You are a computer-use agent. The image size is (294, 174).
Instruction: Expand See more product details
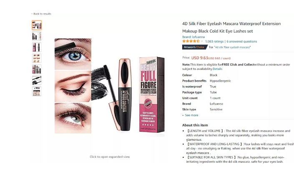(x=190, y=115)
